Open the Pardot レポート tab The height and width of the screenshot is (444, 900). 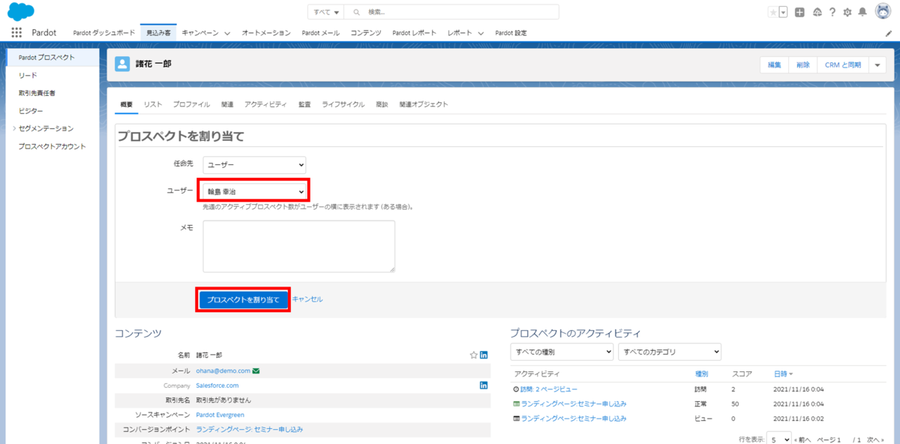[x=415, y=33]
